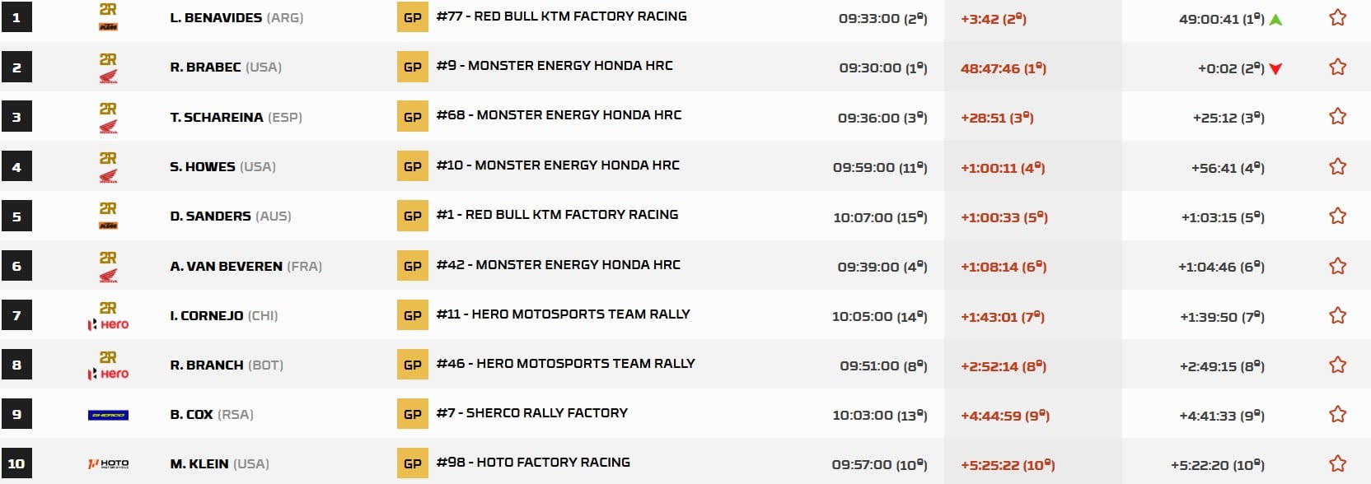Click the GP badge for #7 Sherco Rally Factory

click(413, 414)
